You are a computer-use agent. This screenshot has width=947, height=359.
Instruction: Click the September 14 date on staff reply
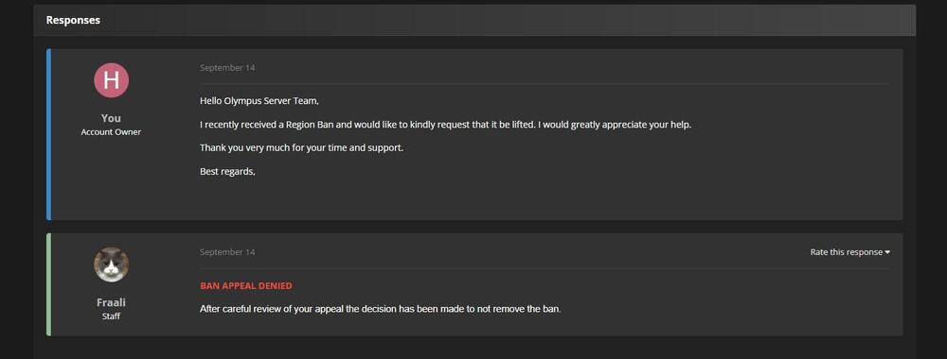point(227,252)
